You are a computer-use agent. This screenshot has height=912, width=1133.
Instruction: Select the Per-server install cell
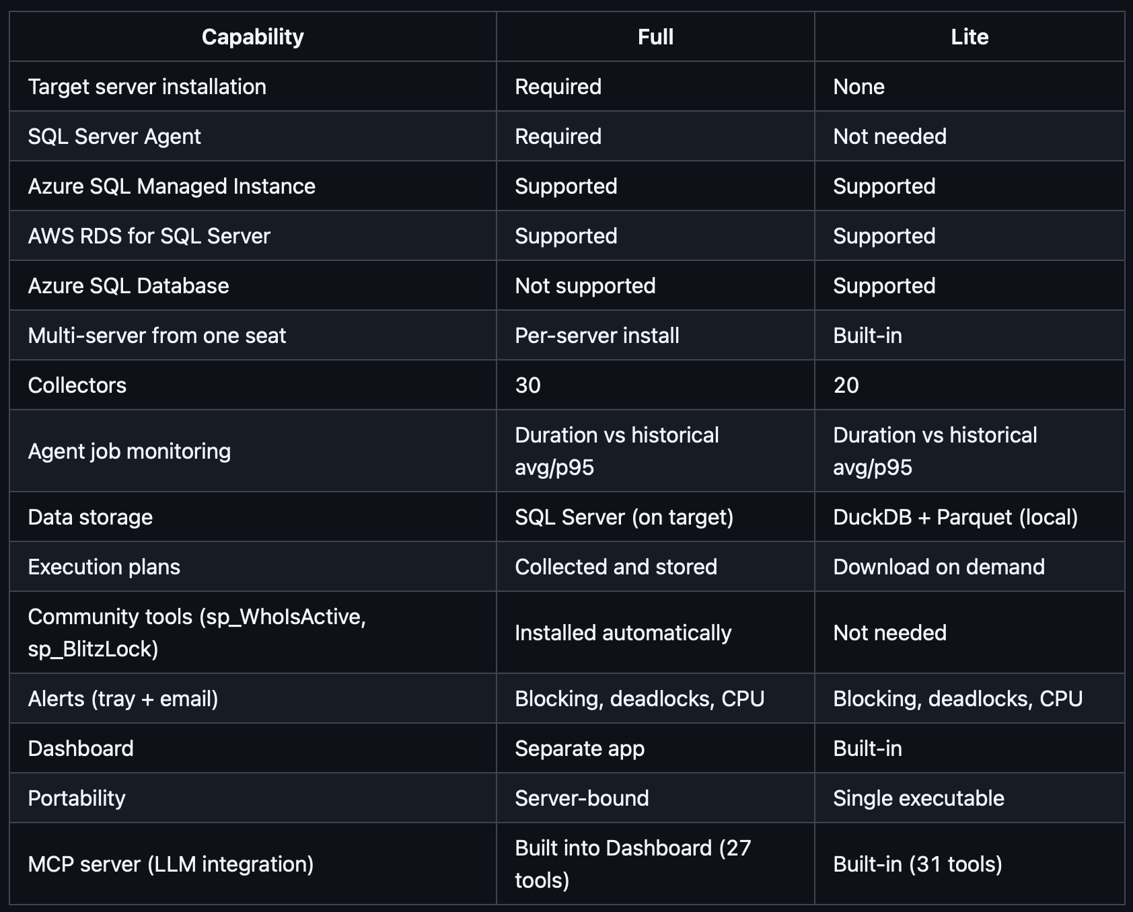click(597, 336)
